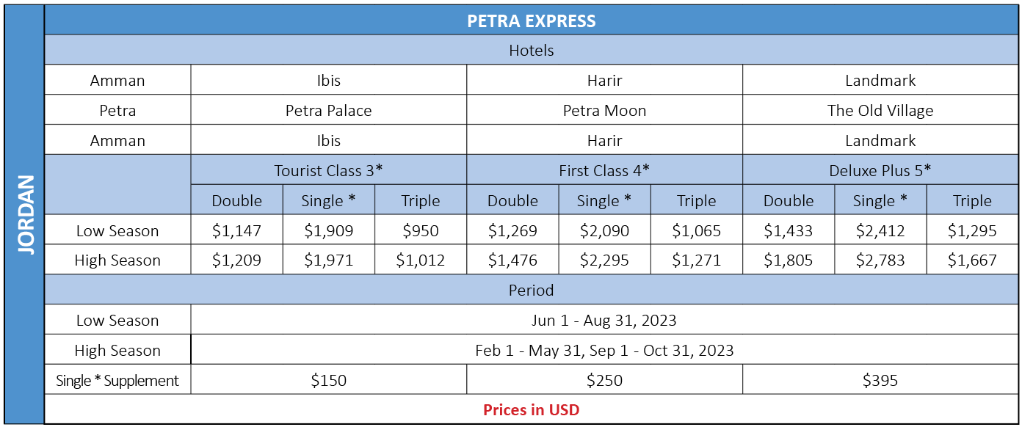Click the $395 single supplement cell
Viewport: 1022px width, 427px height.
(x=881, y=381)
